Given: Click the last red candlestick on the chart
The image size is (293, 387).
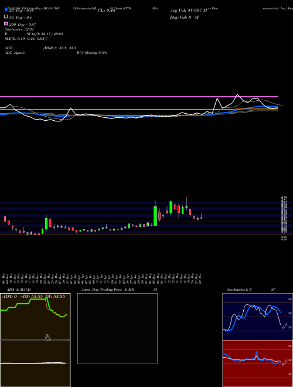Looking at the screenshot, I should click(x=202, y=218).
